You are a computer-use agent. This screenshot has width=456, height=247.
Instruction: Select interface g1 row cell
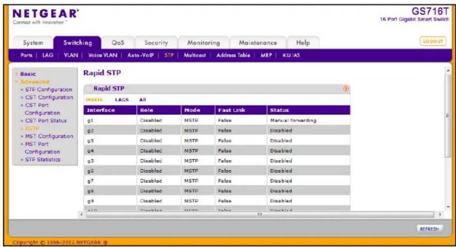point(110,120)
